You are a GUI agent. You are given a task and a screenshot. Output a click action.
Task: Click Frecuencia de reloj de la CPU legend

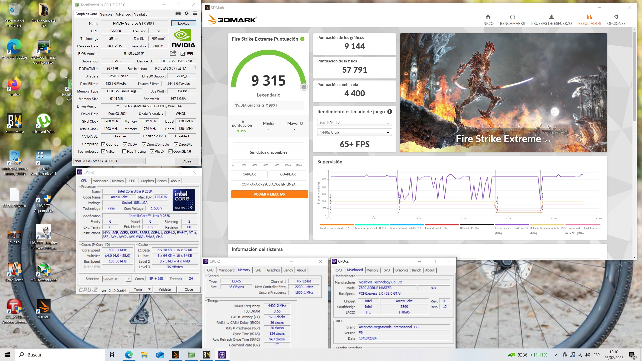tap(512, 228)
